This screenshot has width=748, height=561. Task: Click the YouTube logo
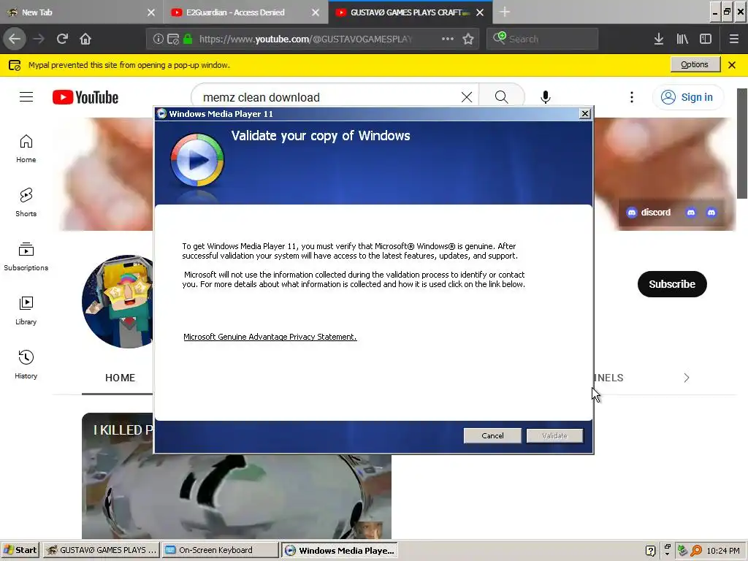(x=85, y=97)
